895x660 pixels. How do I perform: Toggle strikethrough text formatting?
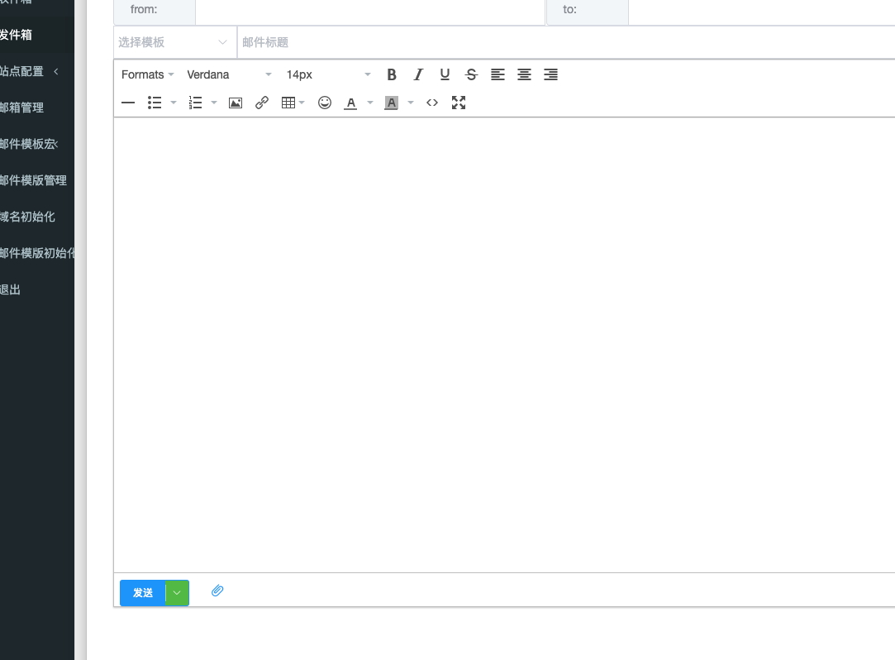click(471, 74)
